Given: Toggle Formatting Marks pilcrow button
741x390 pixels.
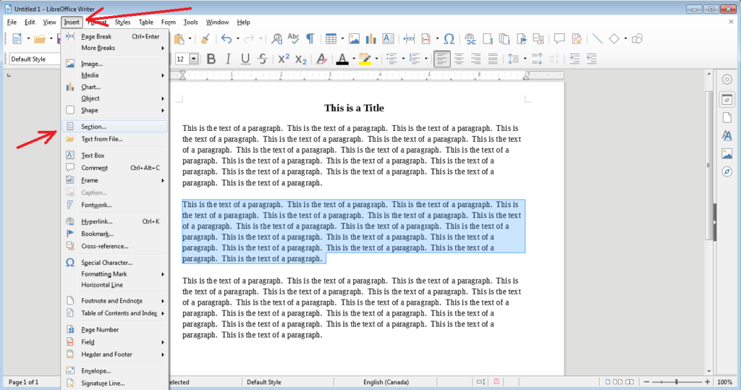Looking at the screenshot, I should [x=310, y=38].
